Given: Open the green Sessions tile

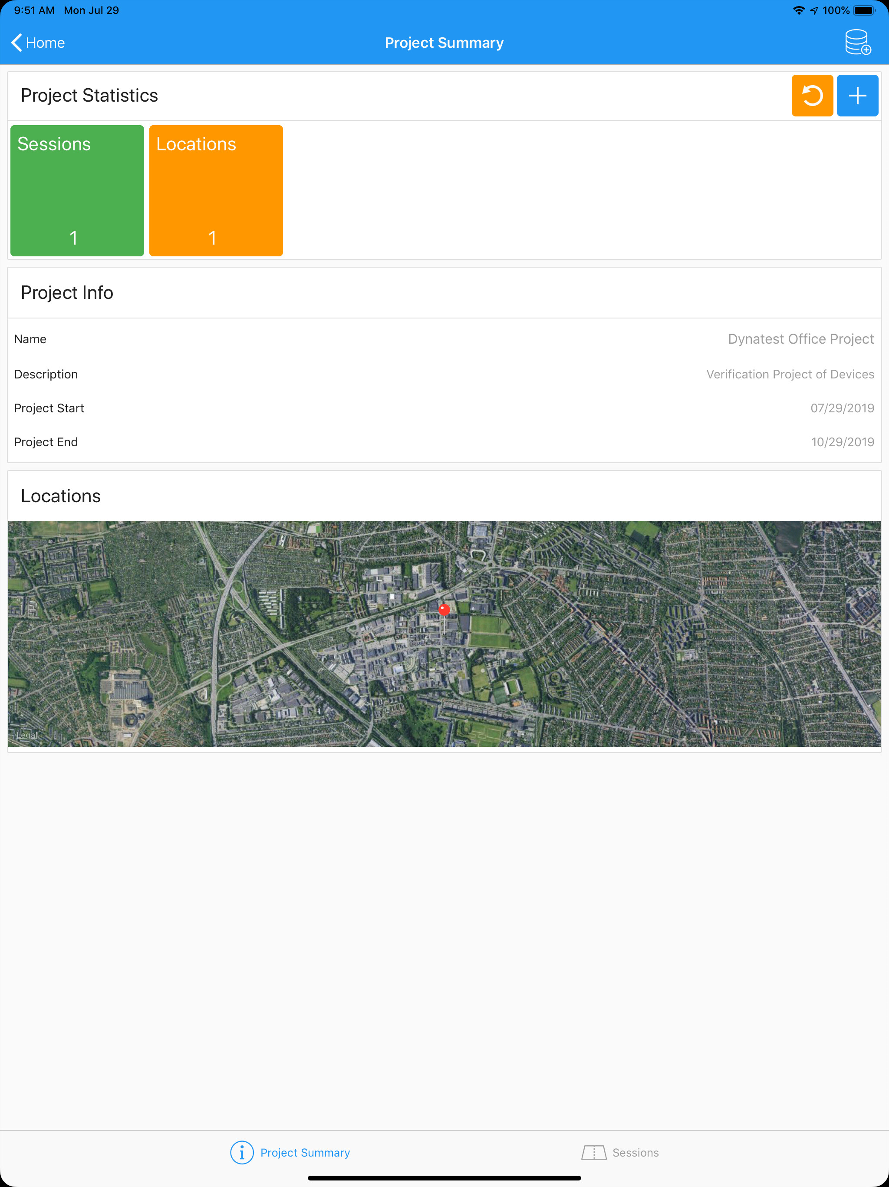Looking at the screenshot, I should [77, 190].
